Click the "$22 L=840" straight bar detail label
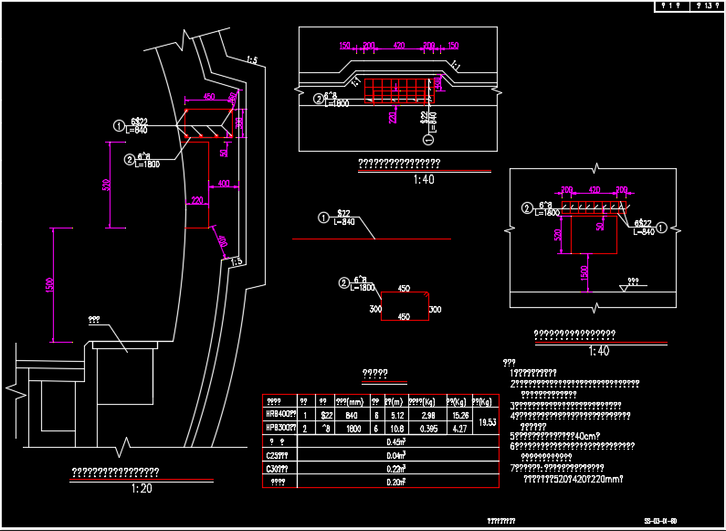Image resolution: width=726 pixels, height=531 pixels. [344, 218]
